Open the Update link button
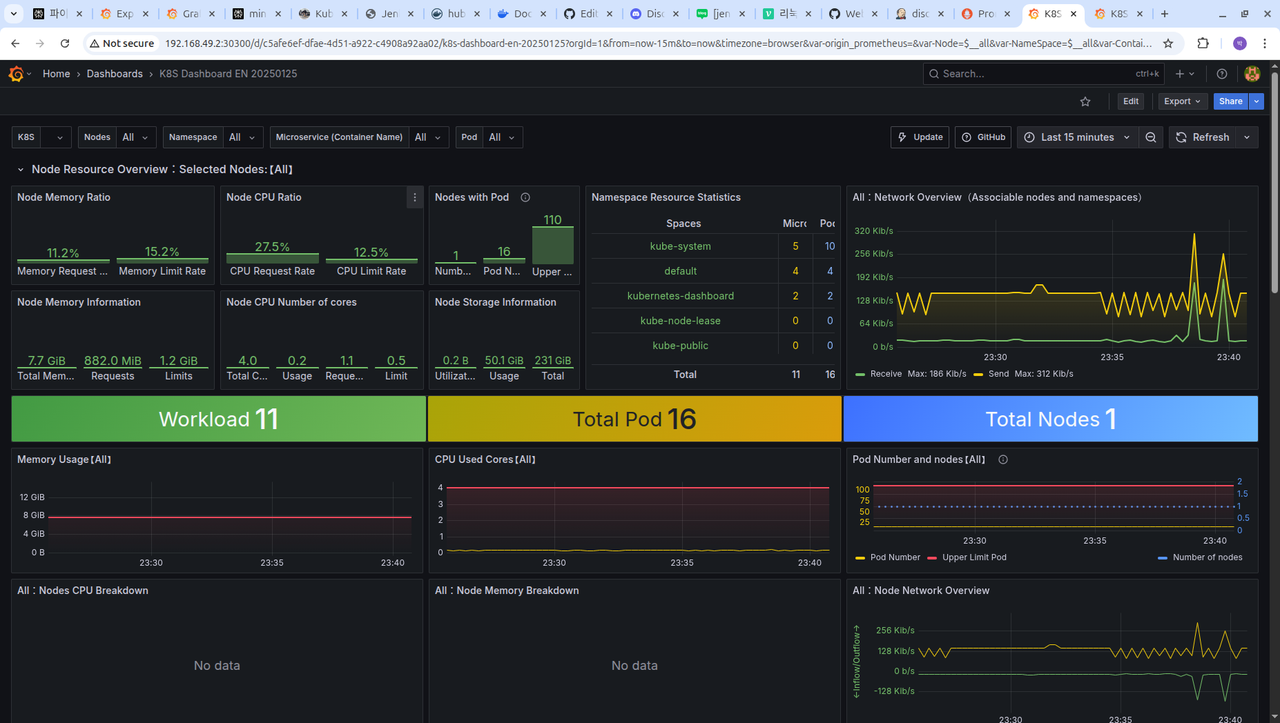 920,137
